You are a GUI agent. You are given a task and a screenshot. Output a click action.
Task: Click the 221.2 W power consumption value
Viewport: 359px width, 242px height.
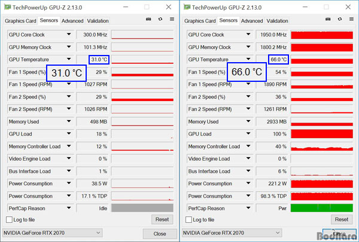pos(278,183)
